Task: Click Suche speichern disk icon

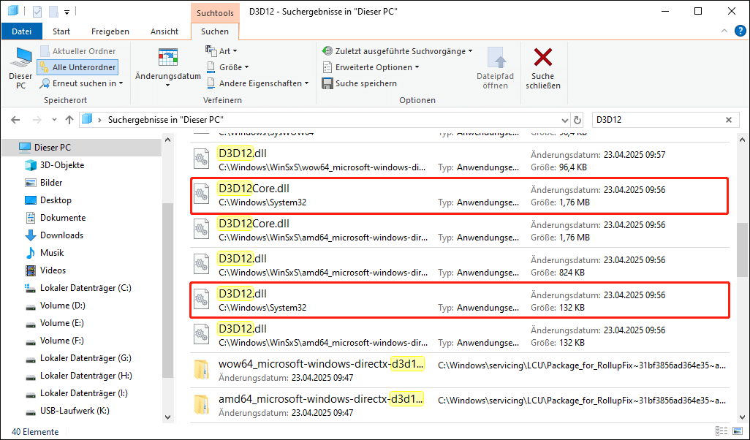Action: (x=327, y=84)
